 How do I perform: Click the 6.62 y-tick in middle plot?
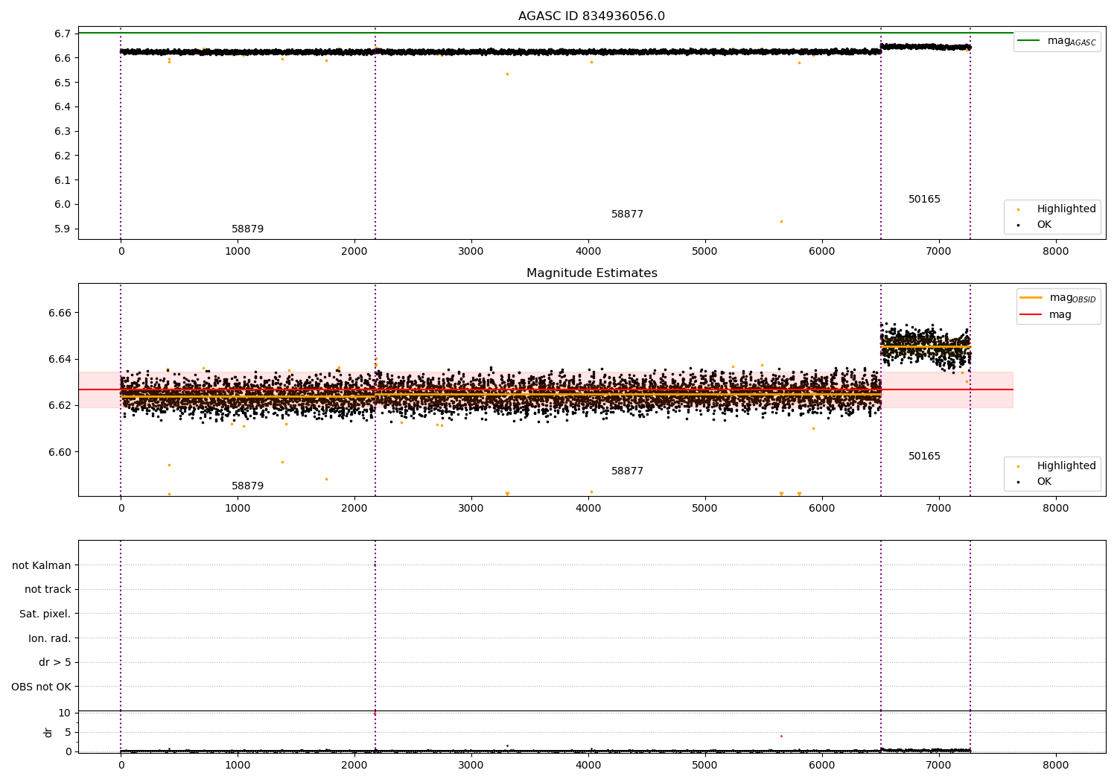point(60,405)
